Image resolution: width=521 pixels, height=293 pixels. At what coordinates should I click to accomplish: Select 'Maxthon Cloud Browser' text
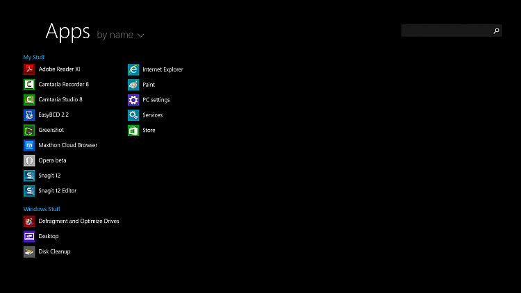(x=68, y=145)
